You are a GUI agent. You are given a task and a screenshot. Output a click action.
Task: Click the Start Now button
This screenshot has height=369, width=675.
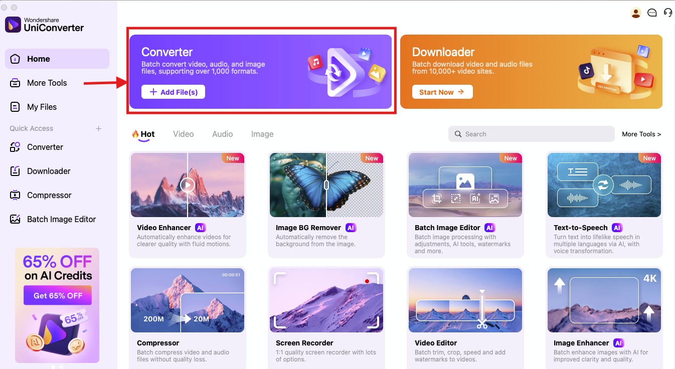pyautogui.click(x=442, y=92)
